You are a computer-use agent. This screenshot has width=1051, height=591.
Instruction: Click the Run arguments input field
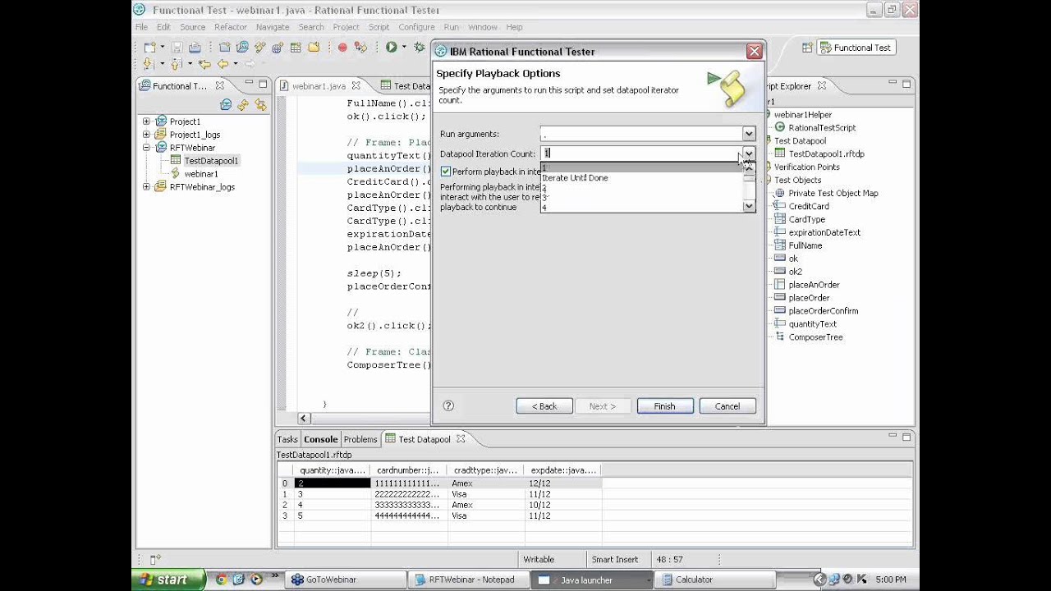[x=640, y=134]
